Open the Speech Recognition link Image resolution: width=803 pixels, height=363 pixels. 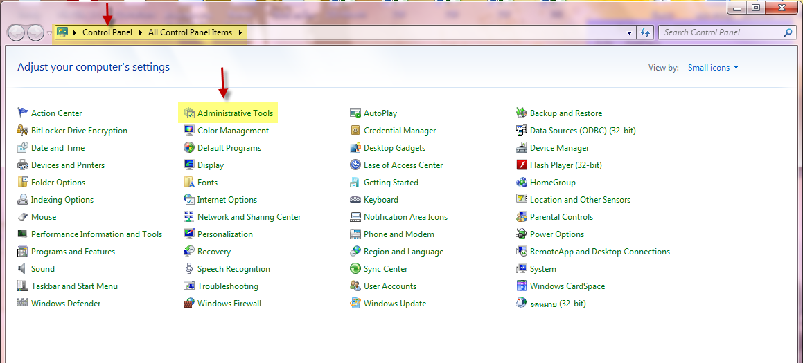[x=233, y=269]
